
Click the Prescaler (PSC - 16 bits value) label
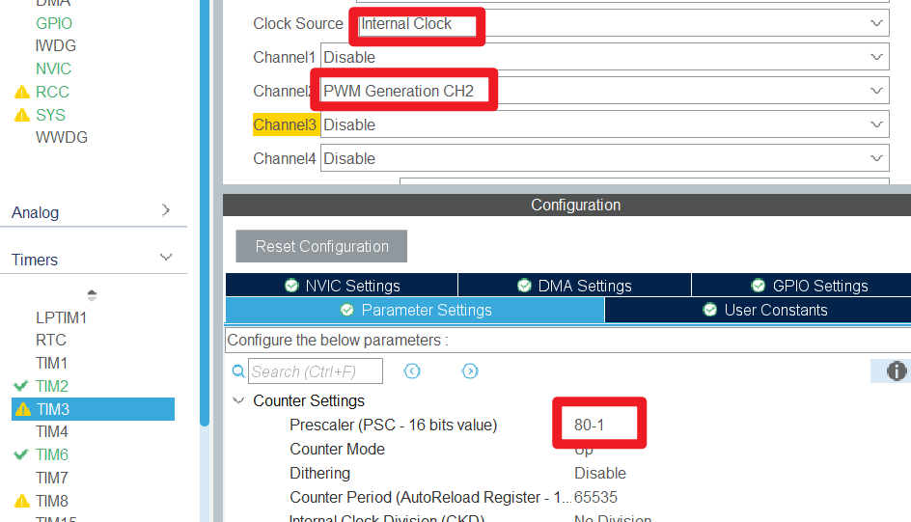click(394, 426)
